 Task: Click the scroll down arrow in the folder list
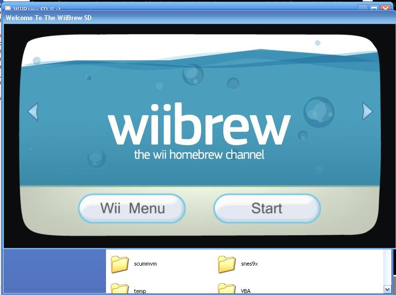tap(387, 289)
